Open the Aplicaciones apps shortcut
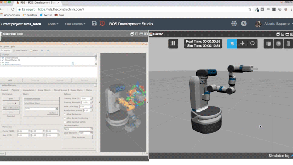293x165 pixels. tap(10, 15)
